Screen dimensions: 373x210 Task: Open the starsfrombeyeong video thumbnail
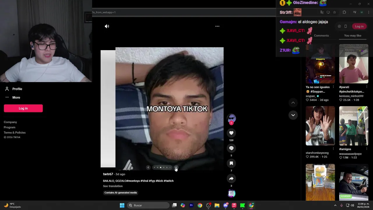(x=320, y=126)
